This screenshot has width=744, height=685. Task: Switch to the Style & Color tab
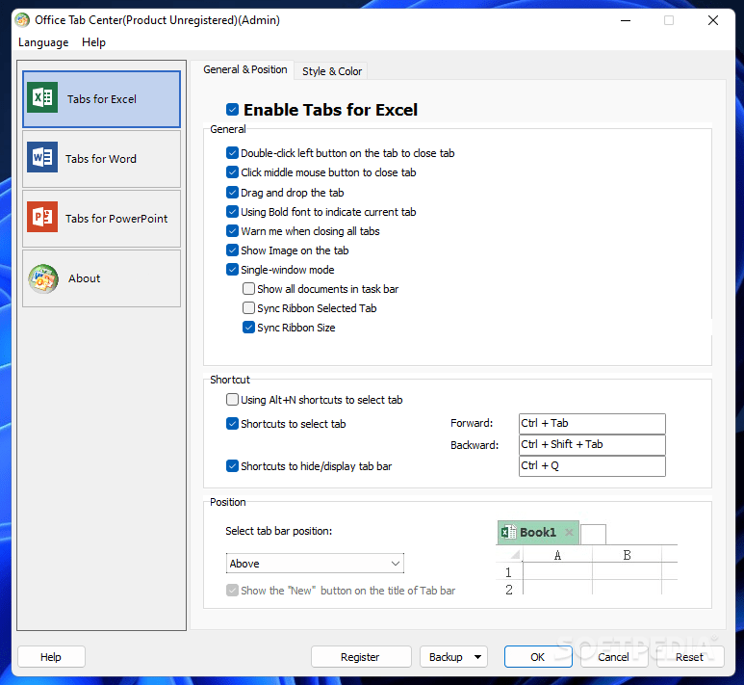(x=332, y=71)
